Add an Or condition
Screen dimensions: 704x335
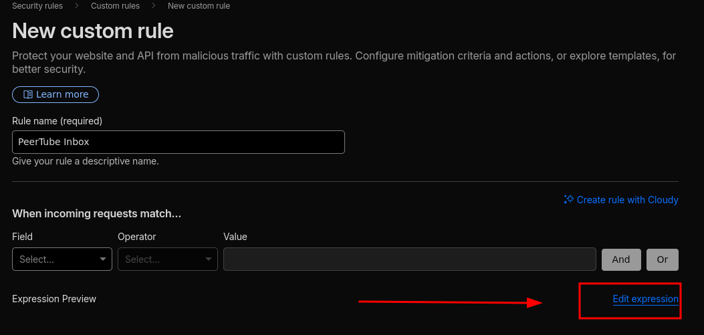coord(663,259)
